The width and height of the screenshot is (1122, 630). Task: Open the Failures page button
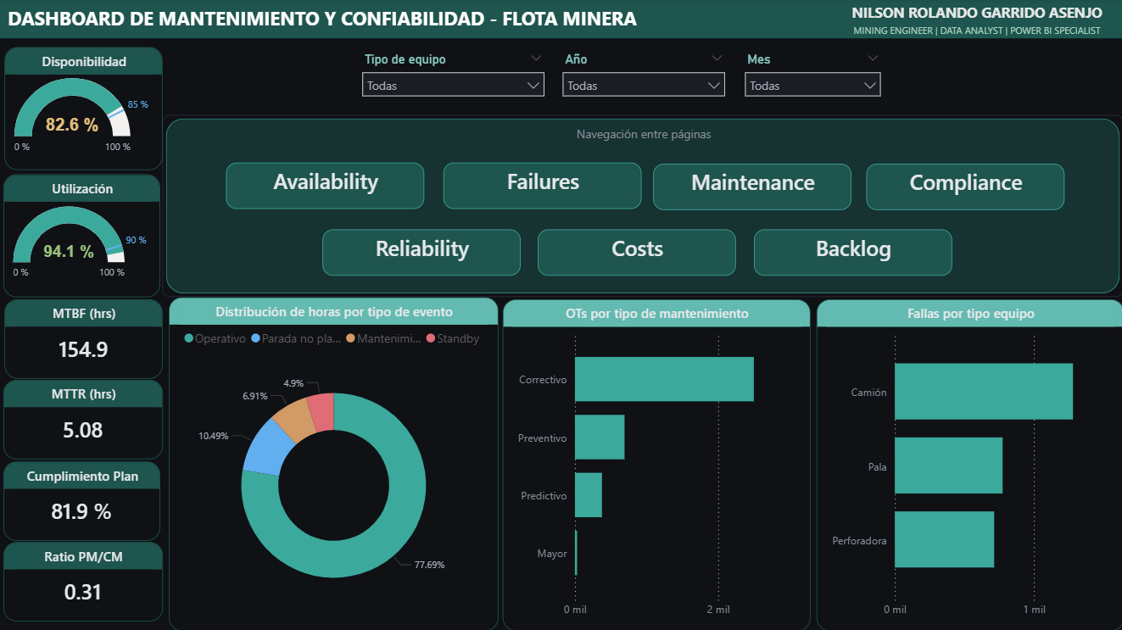543,186
